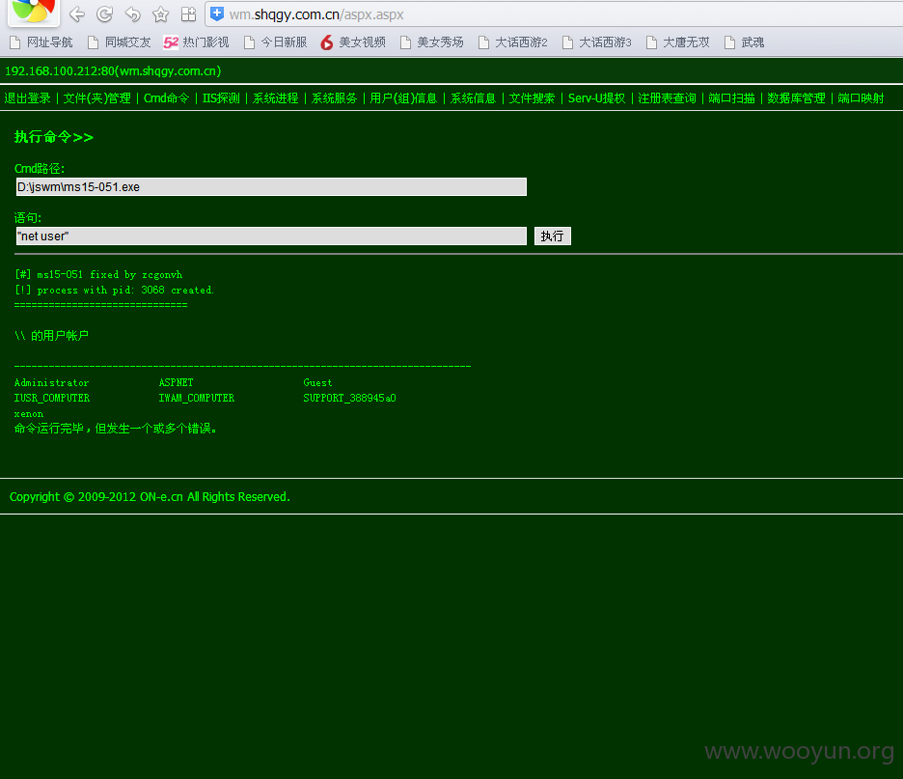Open the Cmd命令 menu item

pos(167,98)
